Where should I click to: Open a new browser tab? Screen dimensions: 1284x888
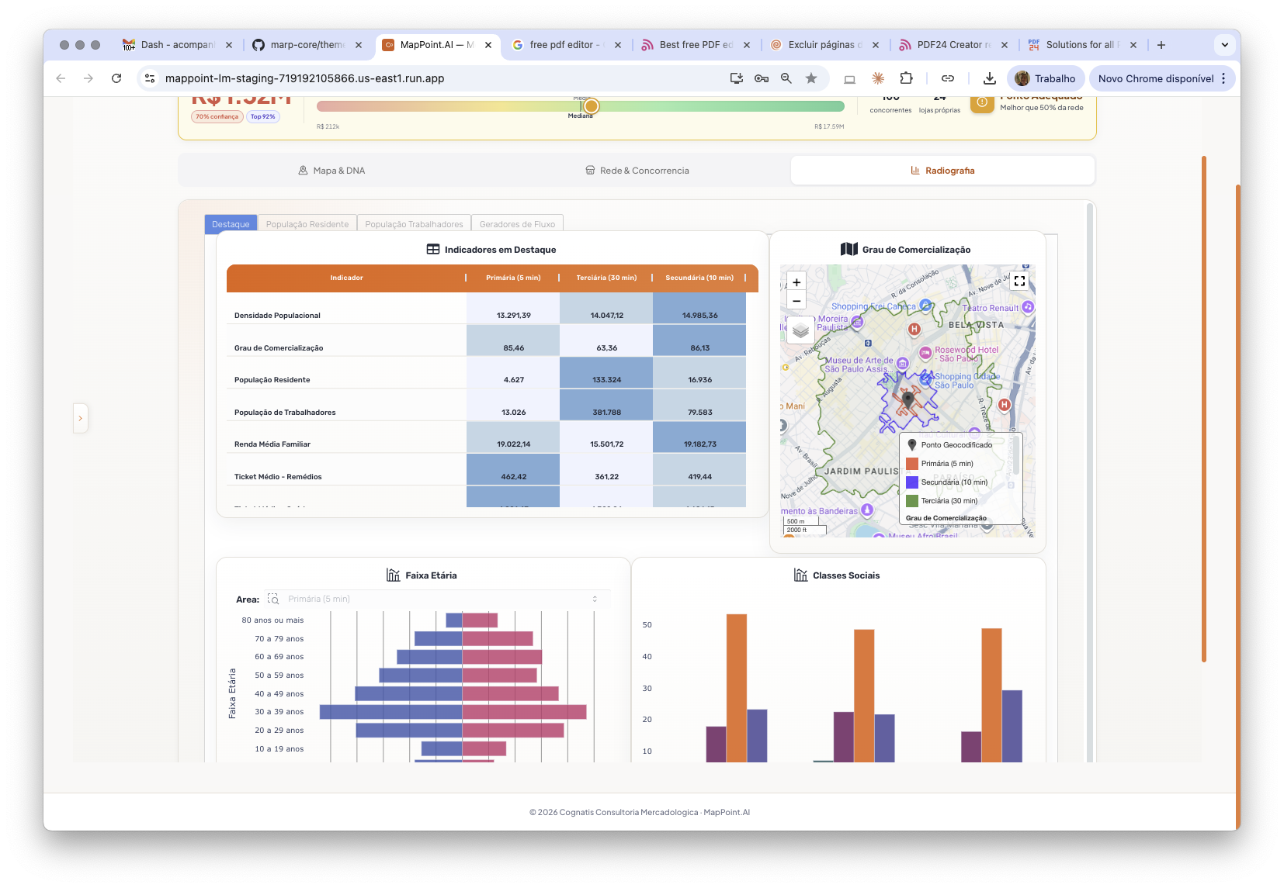(x=1161, y=45)
